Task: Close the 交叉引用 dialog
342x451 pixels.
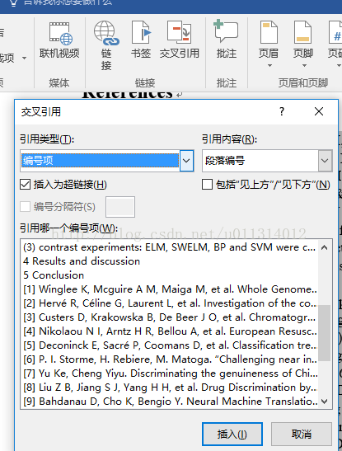Action: pyautogui.click(x=319, y=111)
